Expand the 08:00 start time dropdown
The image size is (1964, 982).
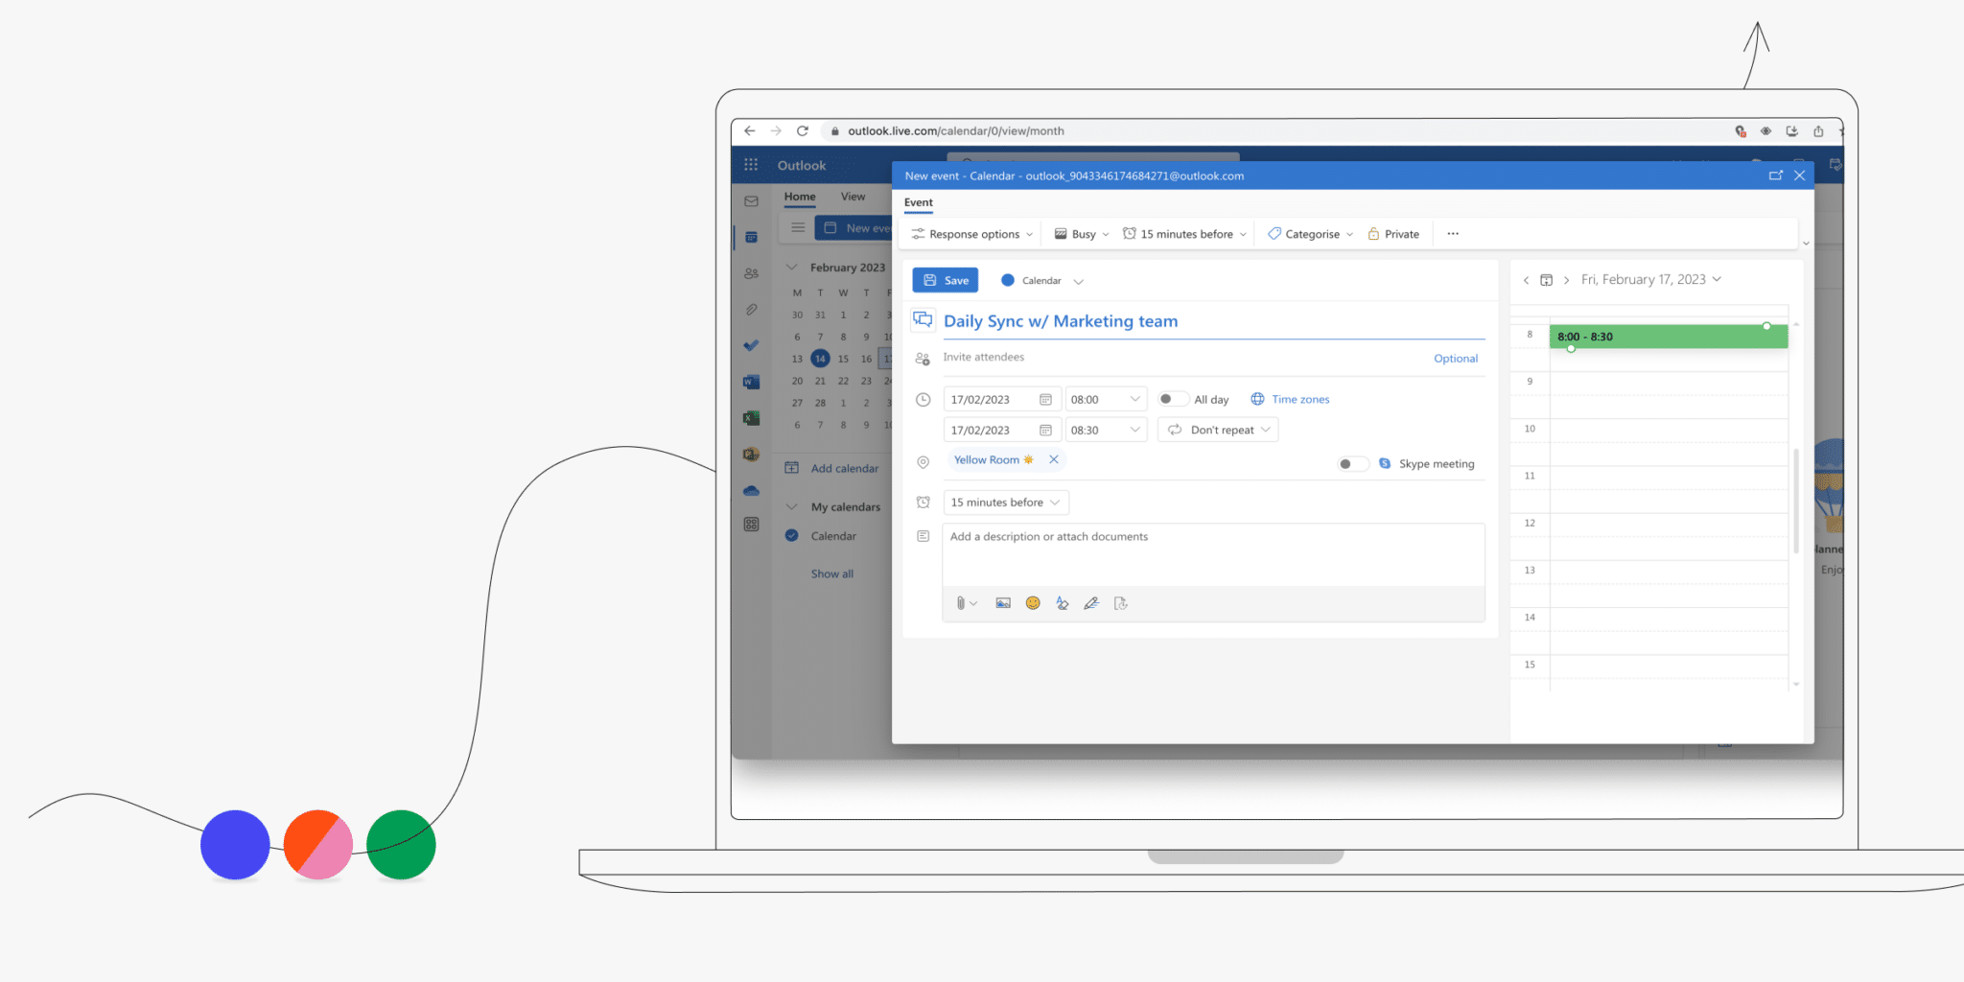1134,400
